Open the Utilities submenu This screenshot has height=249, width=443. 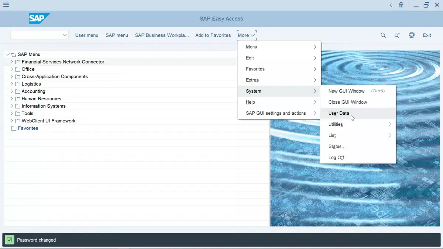(x=358, y=124)
